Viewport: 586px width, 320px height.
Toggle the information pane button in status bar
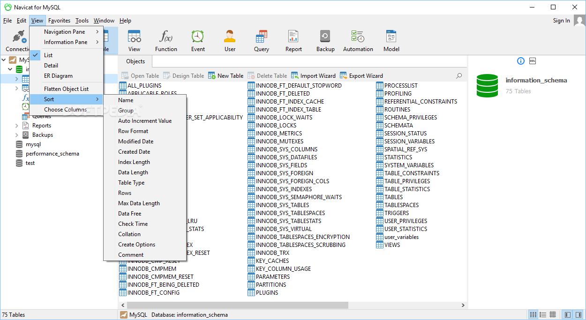[x=578, y=314]
